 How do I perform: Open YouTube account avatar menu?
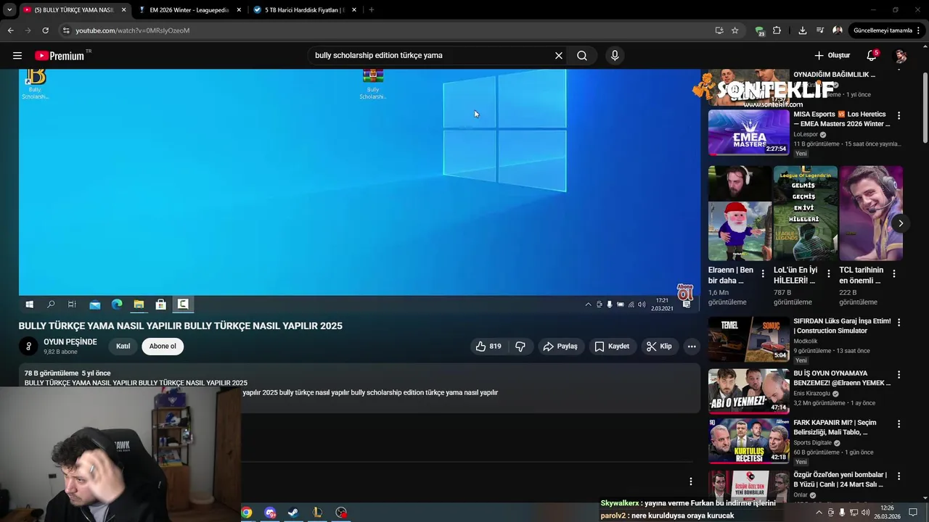pos(901,56)
